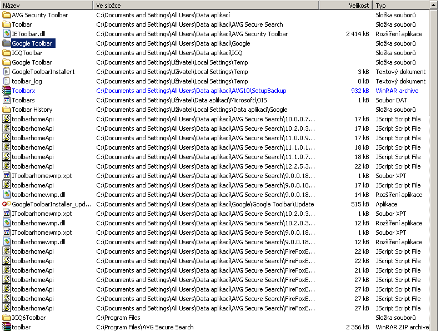Viewport: 441px width, 331px height.
Task: Select toolbarhomeApi script icon sized 22 kB in 12.2.5.3
Action: point(7,166)
